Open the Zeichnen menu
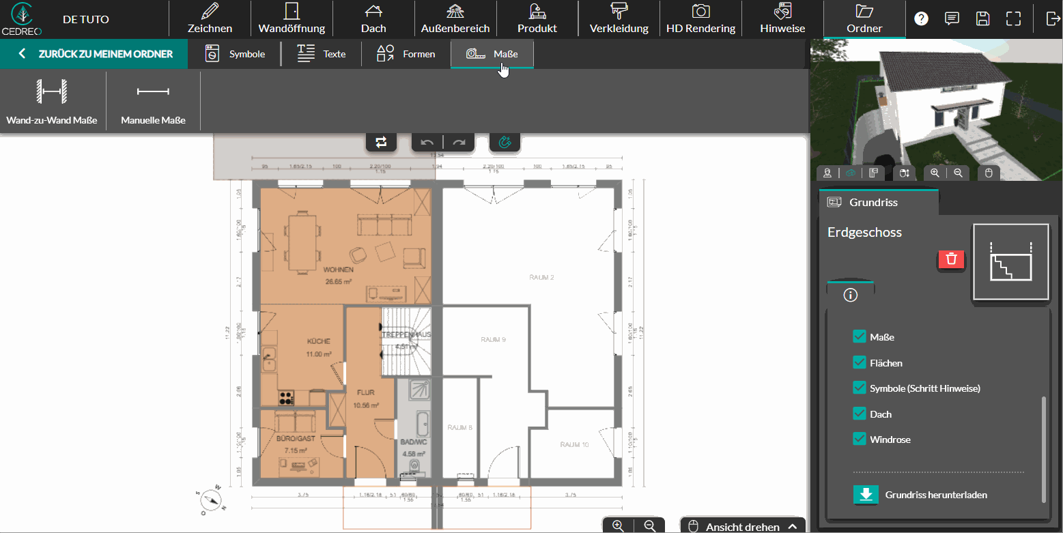The image size is (1063, 533). [x=210, y=19]
